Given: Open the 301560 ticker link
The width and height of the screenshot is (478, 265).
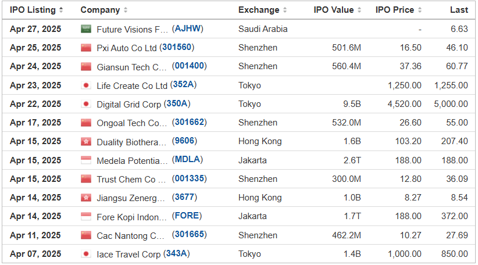Looking at the screenshot, I should [x=177, y=47].
